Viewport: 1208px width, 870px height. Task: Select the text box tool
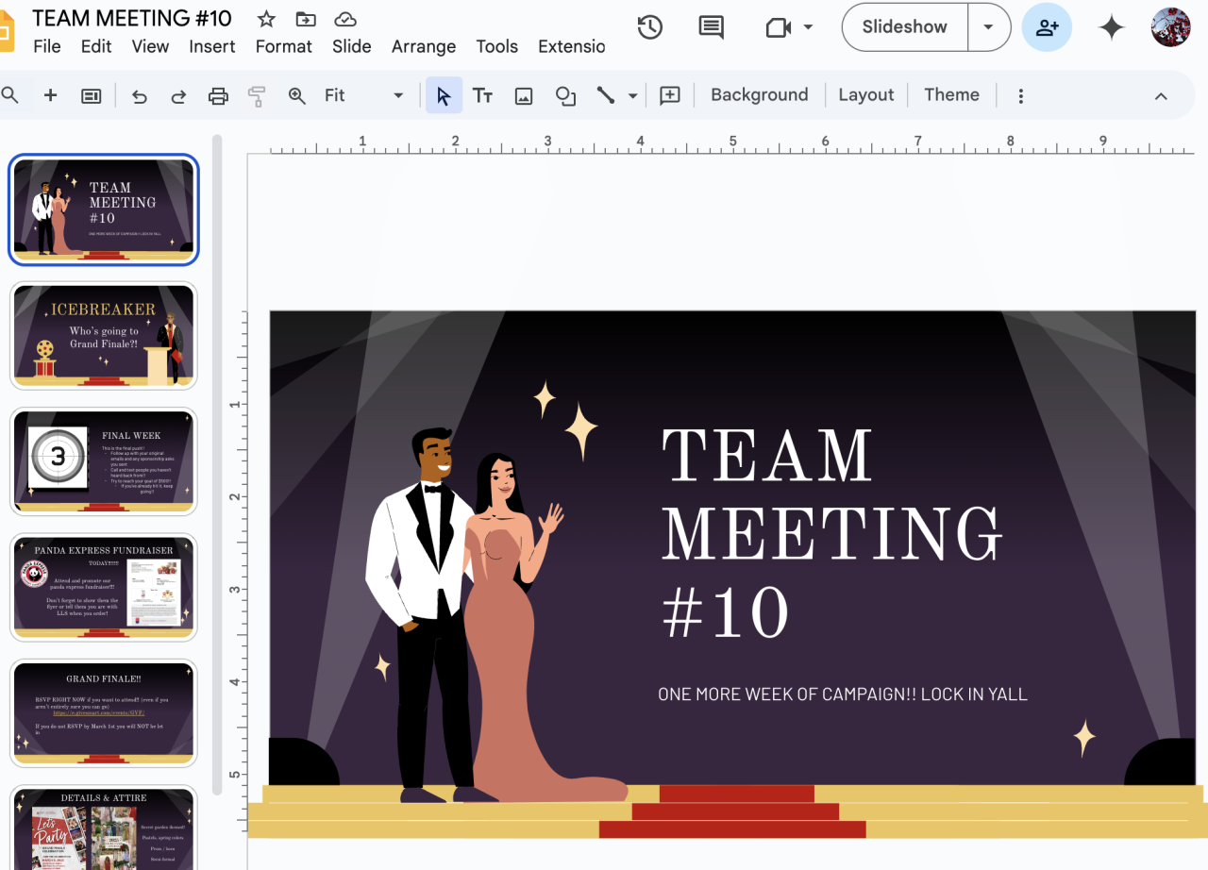tap(482, 95)
